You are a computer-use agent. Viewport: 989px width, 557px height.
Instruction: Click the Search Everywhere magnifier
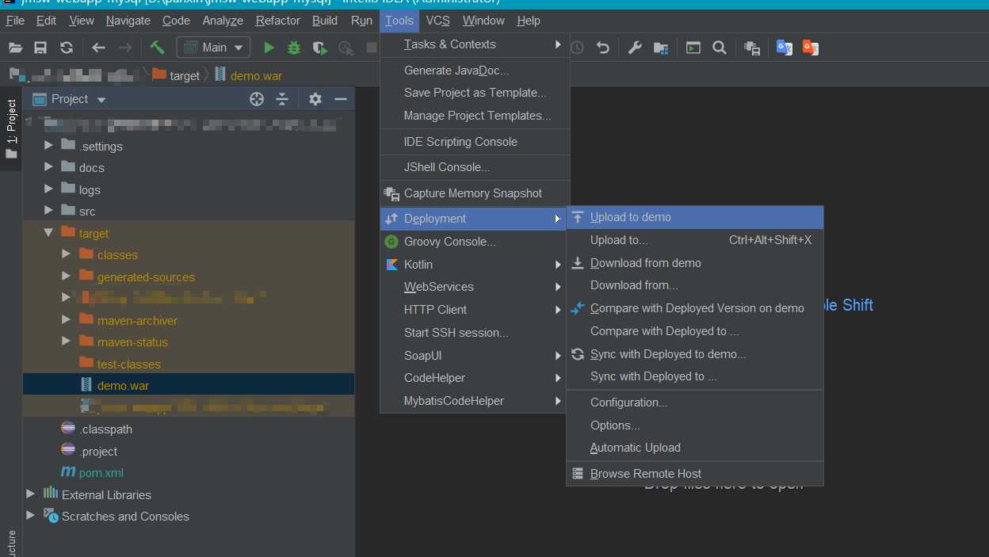(x=720, y=48)
